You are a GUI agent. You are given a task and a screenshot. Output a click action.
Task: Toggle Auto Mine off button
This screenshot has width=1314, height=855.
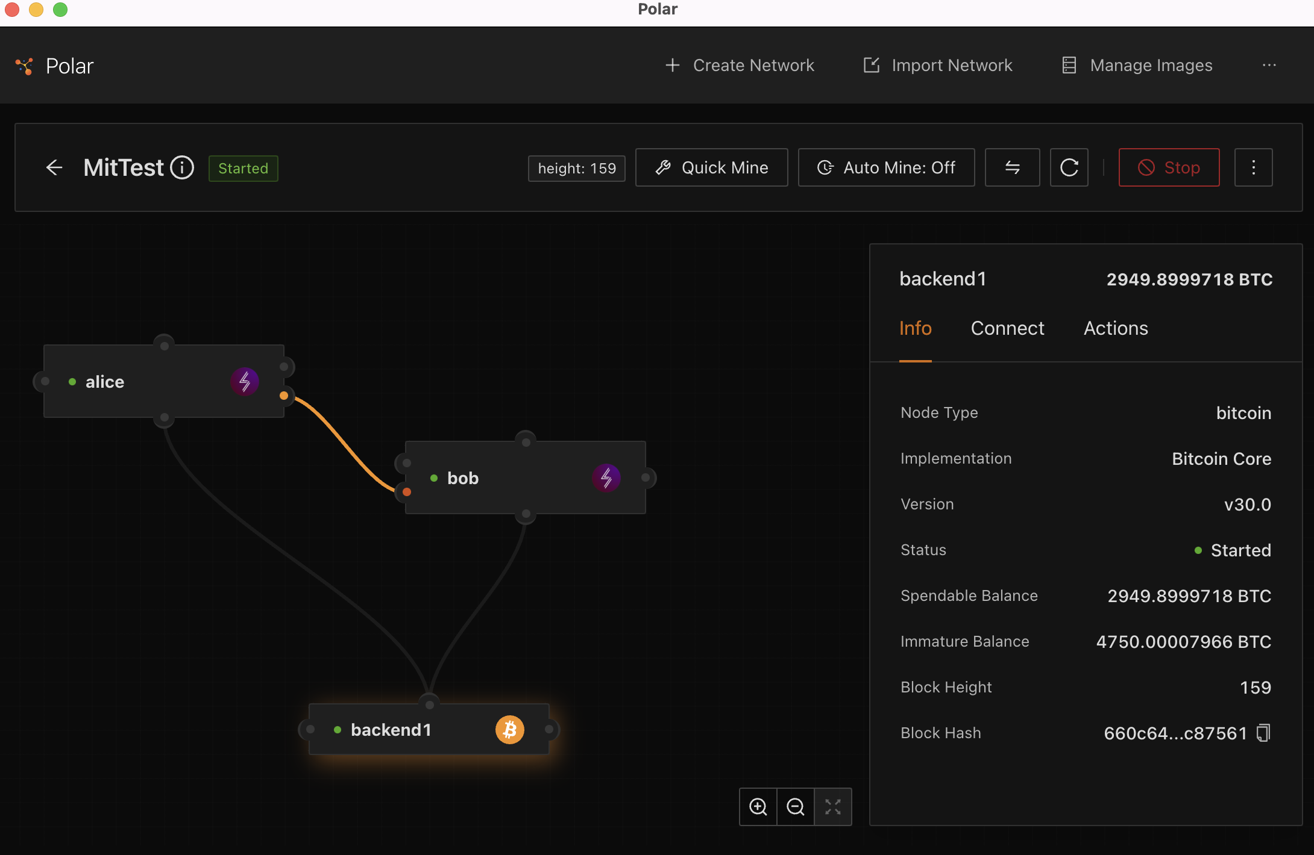pos(886,167)
